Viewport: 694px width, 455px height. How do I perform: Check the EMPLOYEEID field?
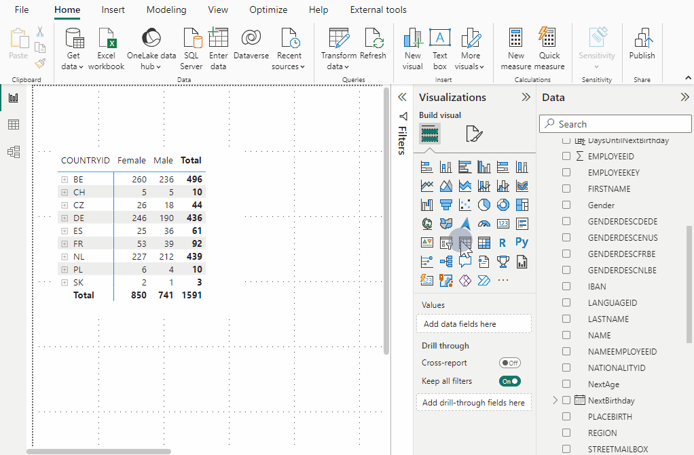click(x=566, y=156)
